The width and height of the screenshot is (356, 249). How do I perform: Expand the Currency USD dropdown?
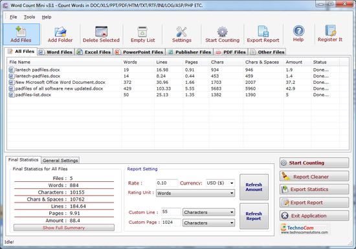[220, 183]
